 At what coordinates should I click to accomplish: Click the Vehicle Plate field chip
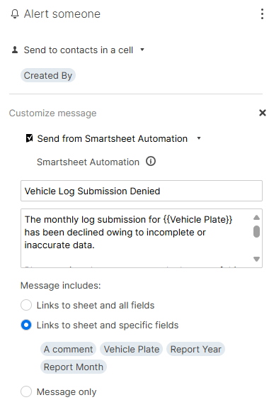(x=132, y=349)
